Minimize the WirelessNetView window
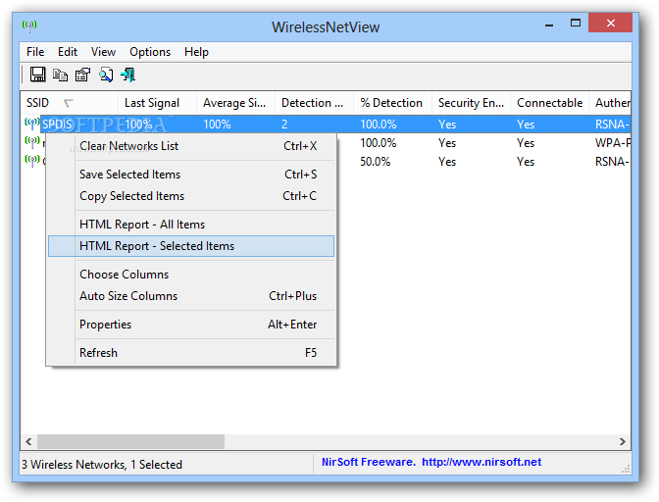The width and height of the screenshot is (659, 502). tap(549, 24)
